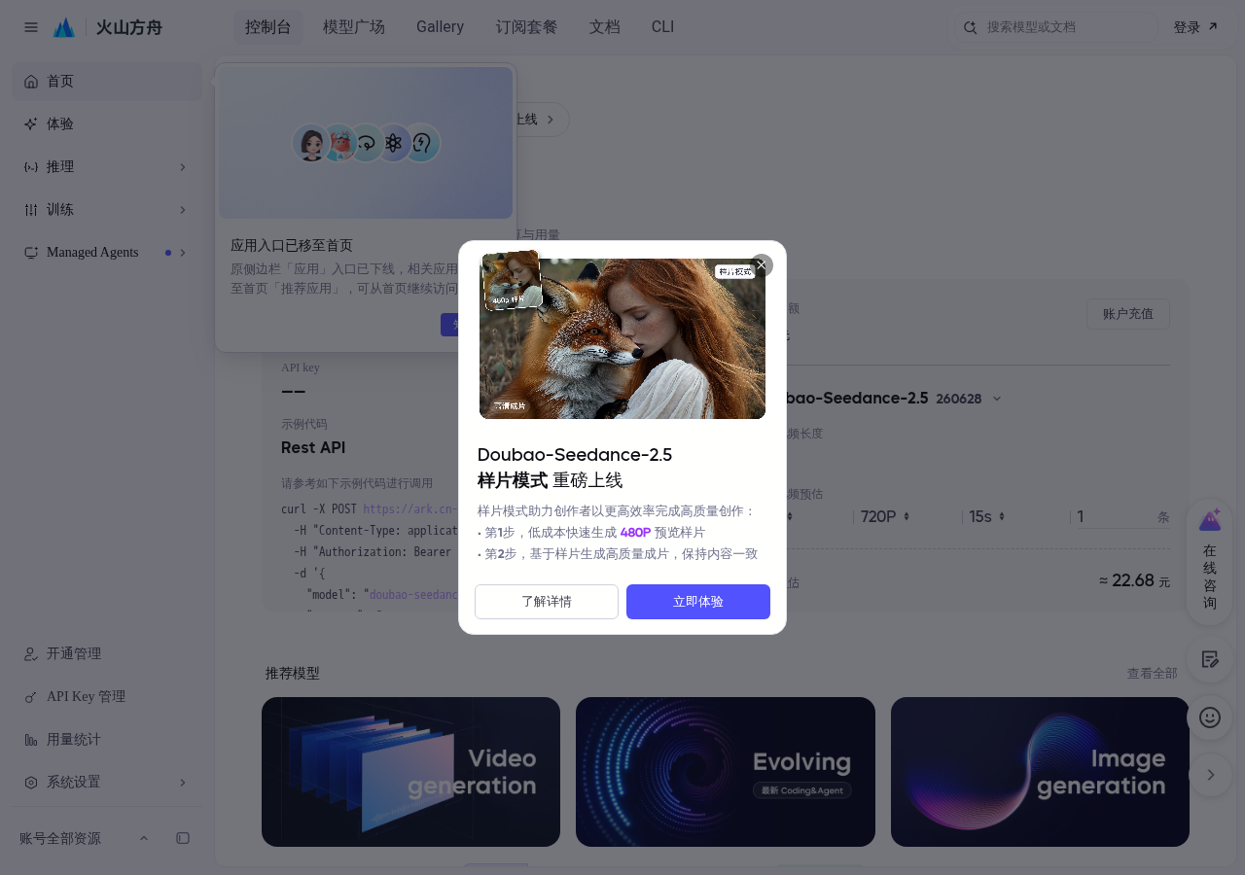Click the floating smiley feedback icon
This screenshot has width=1245, height=875.
coord(1210,717)
